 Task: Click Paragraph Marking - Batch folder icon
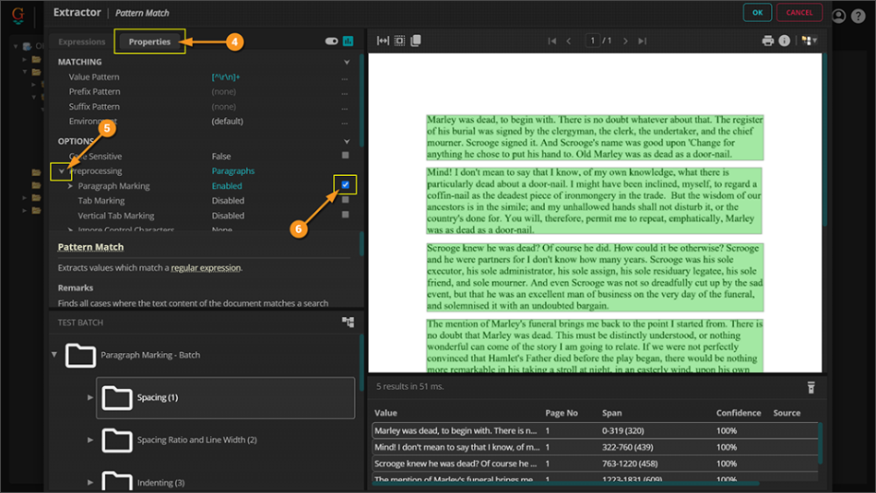click(80, 355)
